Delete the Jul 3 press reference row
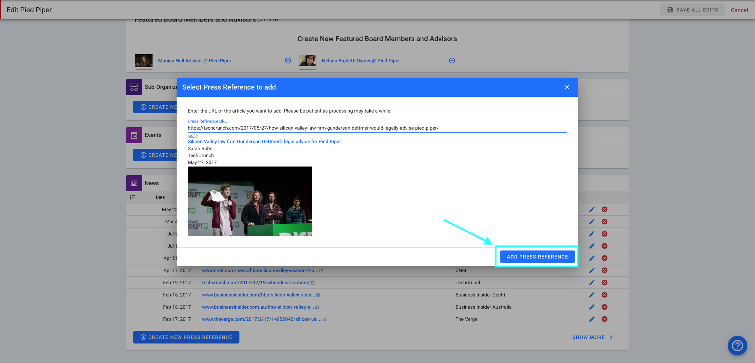Screen dimensions: 755x363 (605, 234)
